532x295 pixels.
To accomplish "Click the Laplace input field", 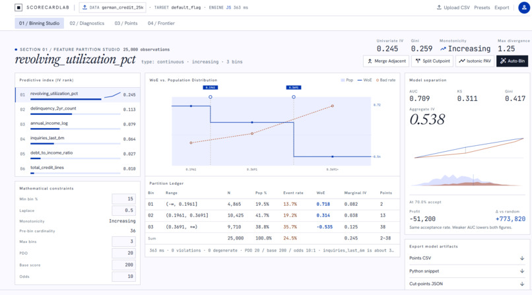I will point(124,211).
